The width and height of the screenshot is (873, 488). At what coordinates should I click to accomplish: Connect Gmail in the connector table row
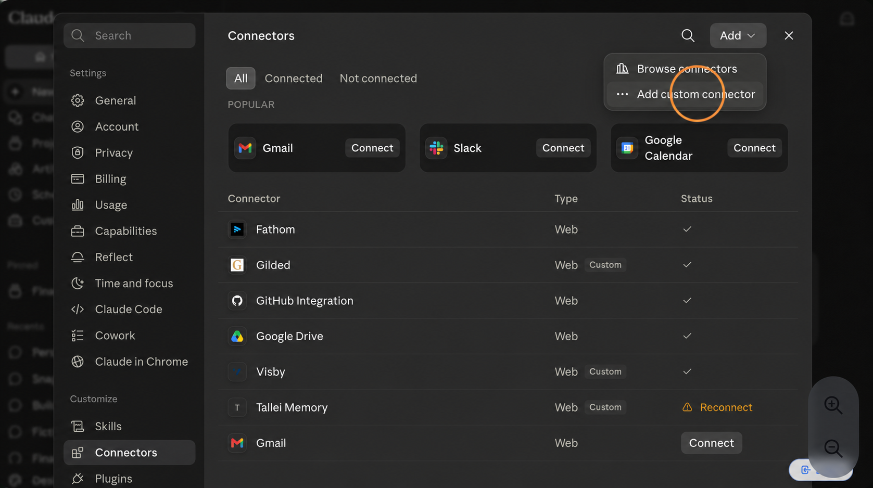click(x=711, y=443)
